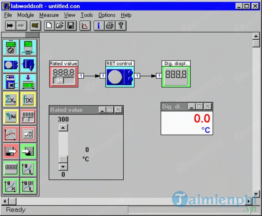This screenshot has width=262, height=216.
Task: Close the Rated value window
Action: pyautogui.click(x=118, y=110)
